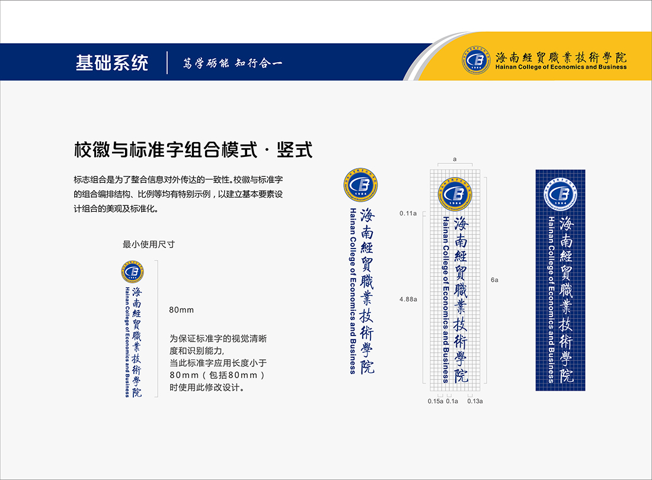Click the 80mm size label
The image size is (652, 480).
coord(181,310)
